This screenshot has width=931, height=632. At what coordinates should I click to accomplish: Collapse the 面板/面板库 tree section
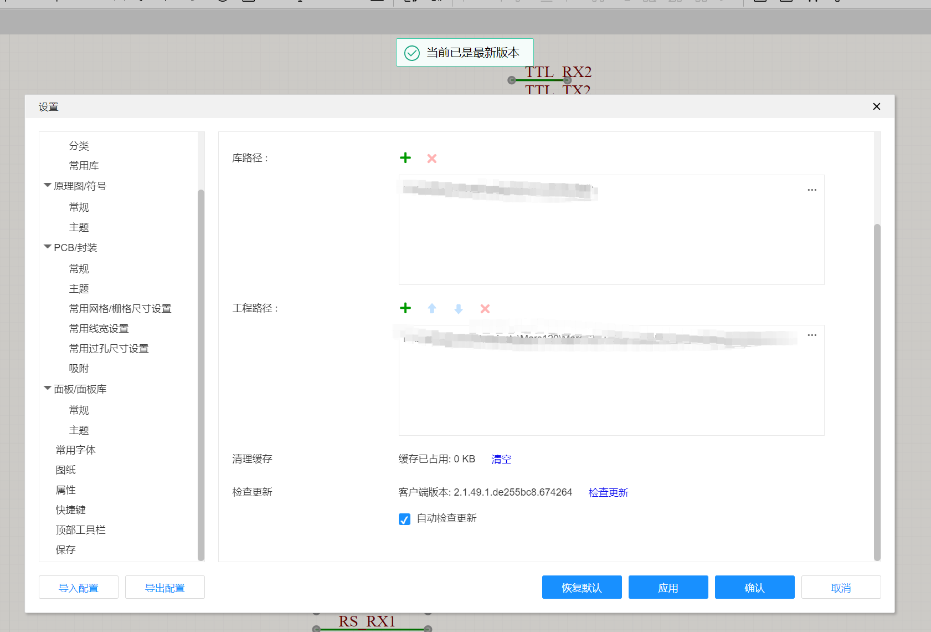pyautogui.click(x=48, y=389)
